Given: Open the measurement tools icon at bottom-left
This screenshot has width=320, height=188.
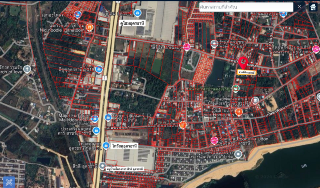Looking at the screenshot, I should tap(8, 182).
